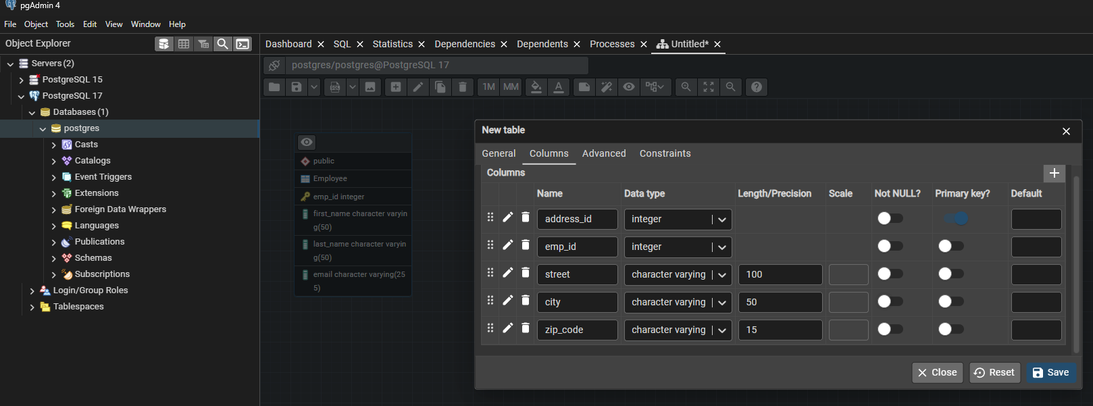Viewport: 1093px width, 406px height.
Task: Enable Primary key for emp_id column
Action: pos(950,246)
